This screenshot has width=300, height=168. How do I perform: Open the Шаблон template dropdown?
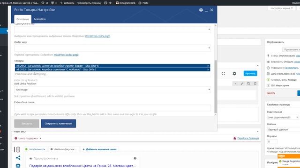click(x=284, y=130)
